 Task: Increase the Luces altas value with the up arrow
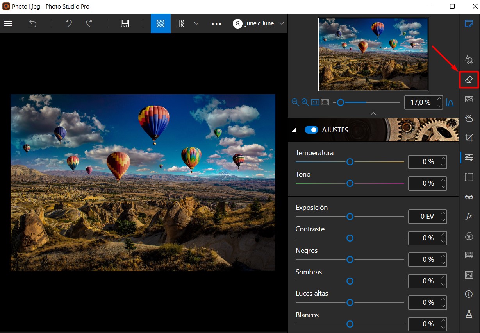[443, 299]
